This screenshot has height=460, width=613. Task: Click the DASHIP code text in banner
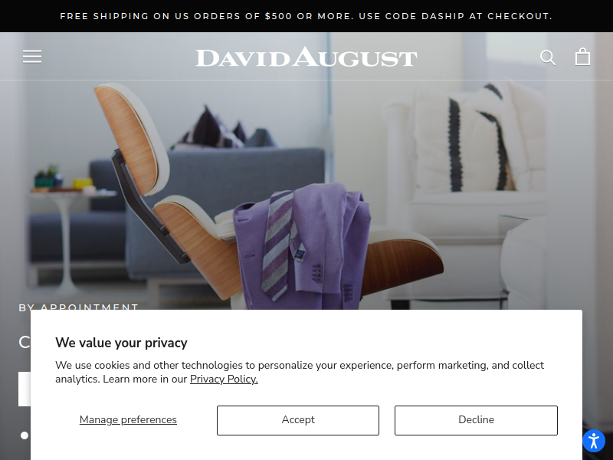443,16
